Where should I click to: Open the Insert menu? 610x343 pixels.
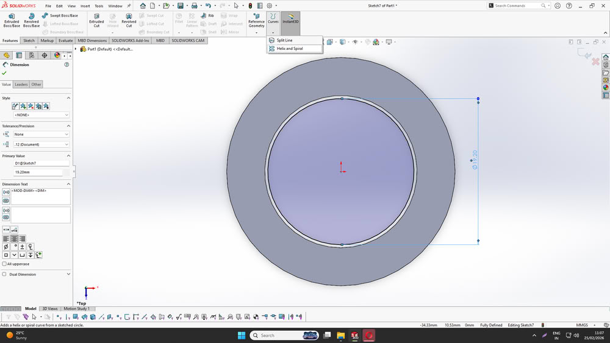(x=85, y=6)
